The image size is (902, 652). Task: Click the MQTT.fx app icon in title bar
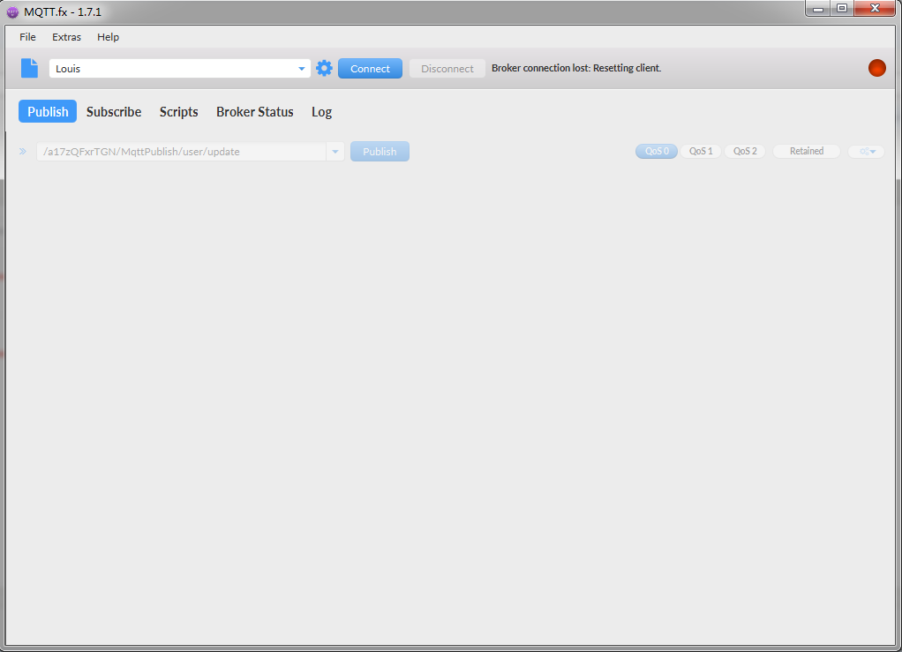12,12
